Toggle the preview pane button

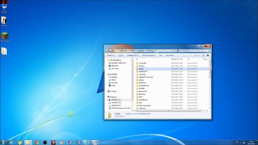[x=203, y=55]
